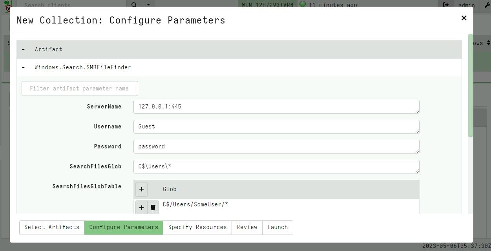This screenshot has height=251, width=491.
Task: Click the sign-out icon beside admin
Action: (x=445, y=5)
